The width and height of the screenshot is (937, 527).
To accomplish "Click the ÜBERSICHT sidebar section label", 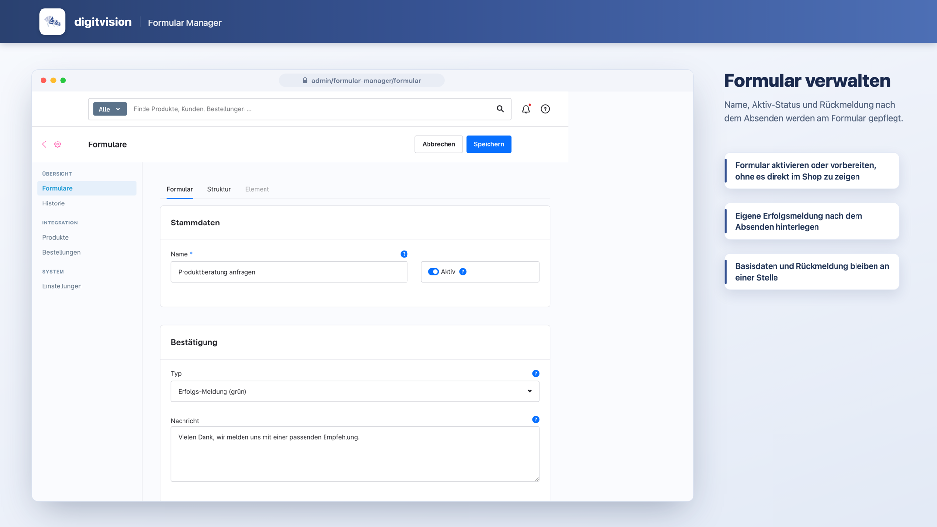I will pyautogui.click(x=57, y=174).
